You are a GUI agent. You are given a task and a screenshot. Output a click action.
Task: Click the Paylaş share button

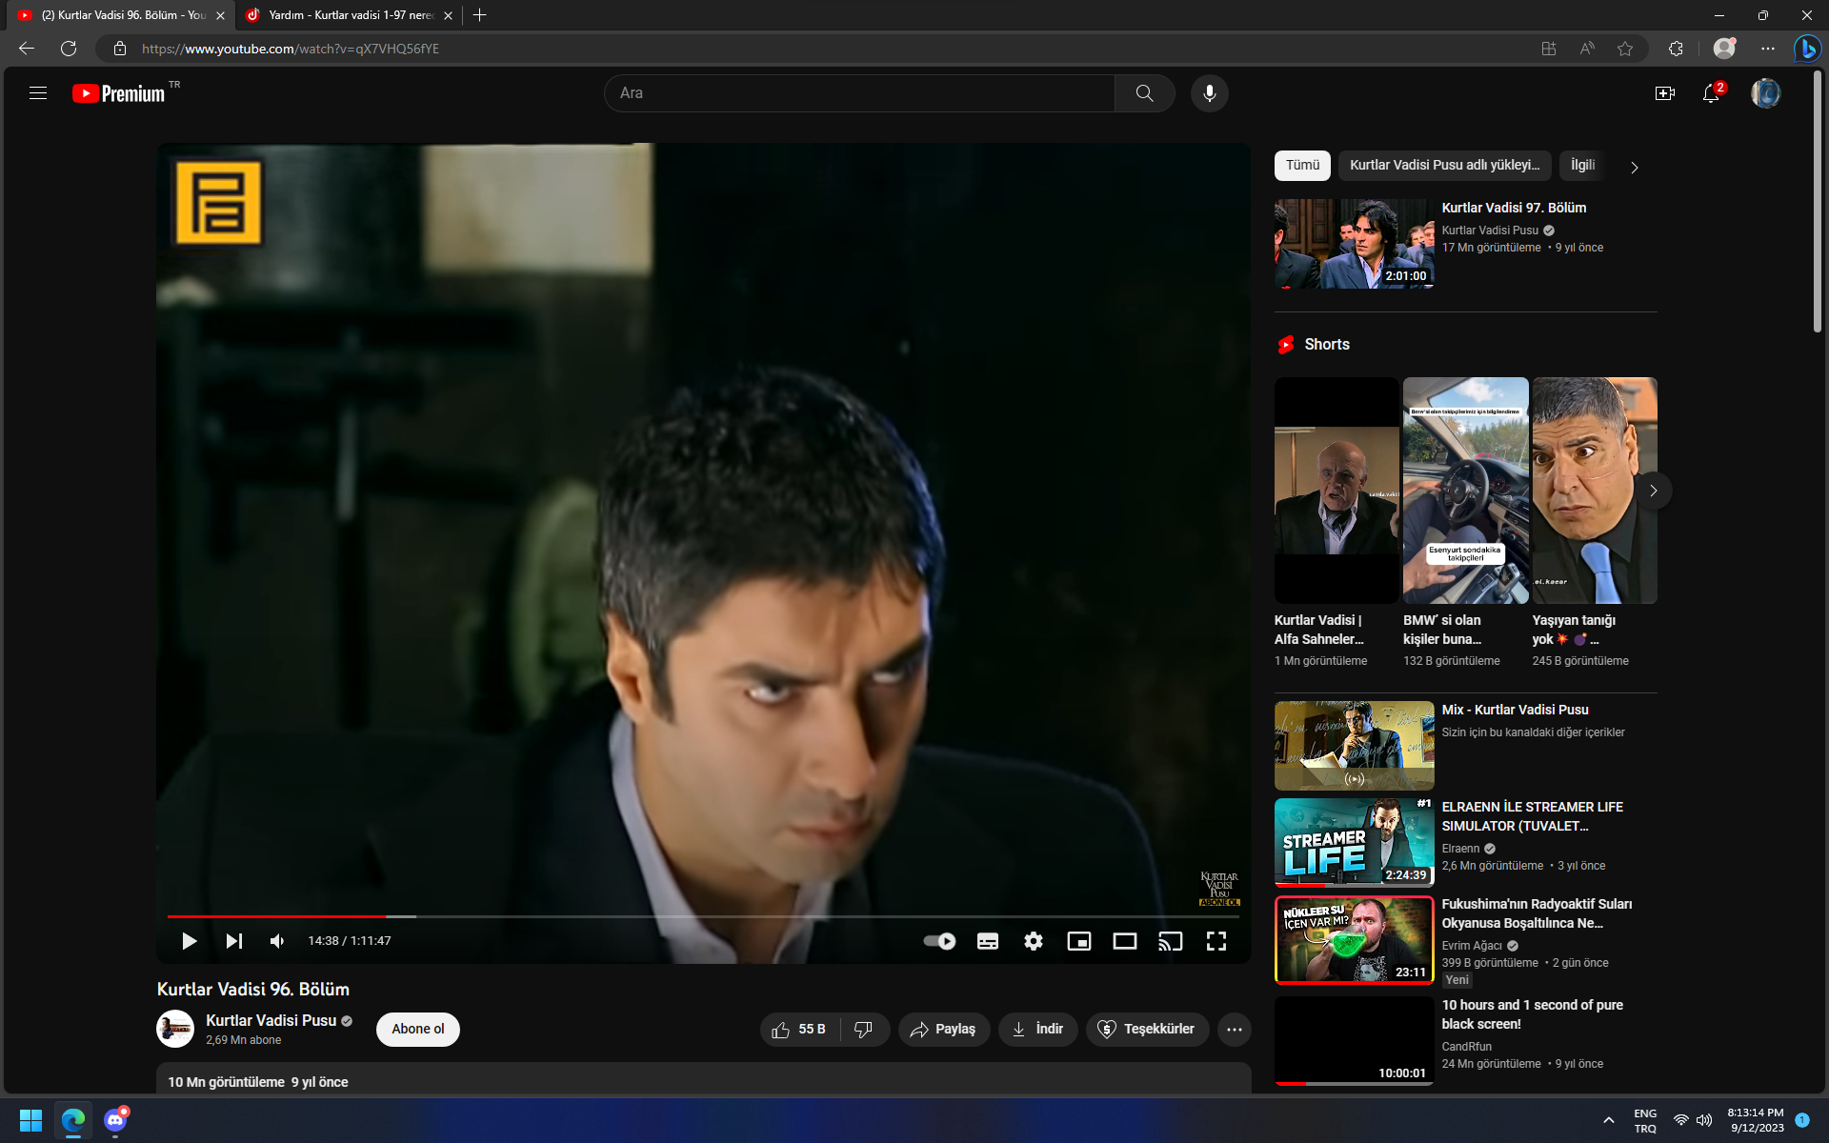(943, 1029)
